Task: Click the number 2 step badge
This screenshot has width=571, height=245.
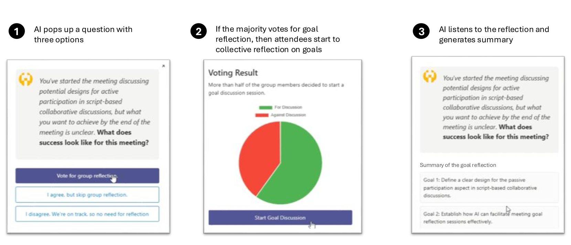Action: tap(198, 31)
